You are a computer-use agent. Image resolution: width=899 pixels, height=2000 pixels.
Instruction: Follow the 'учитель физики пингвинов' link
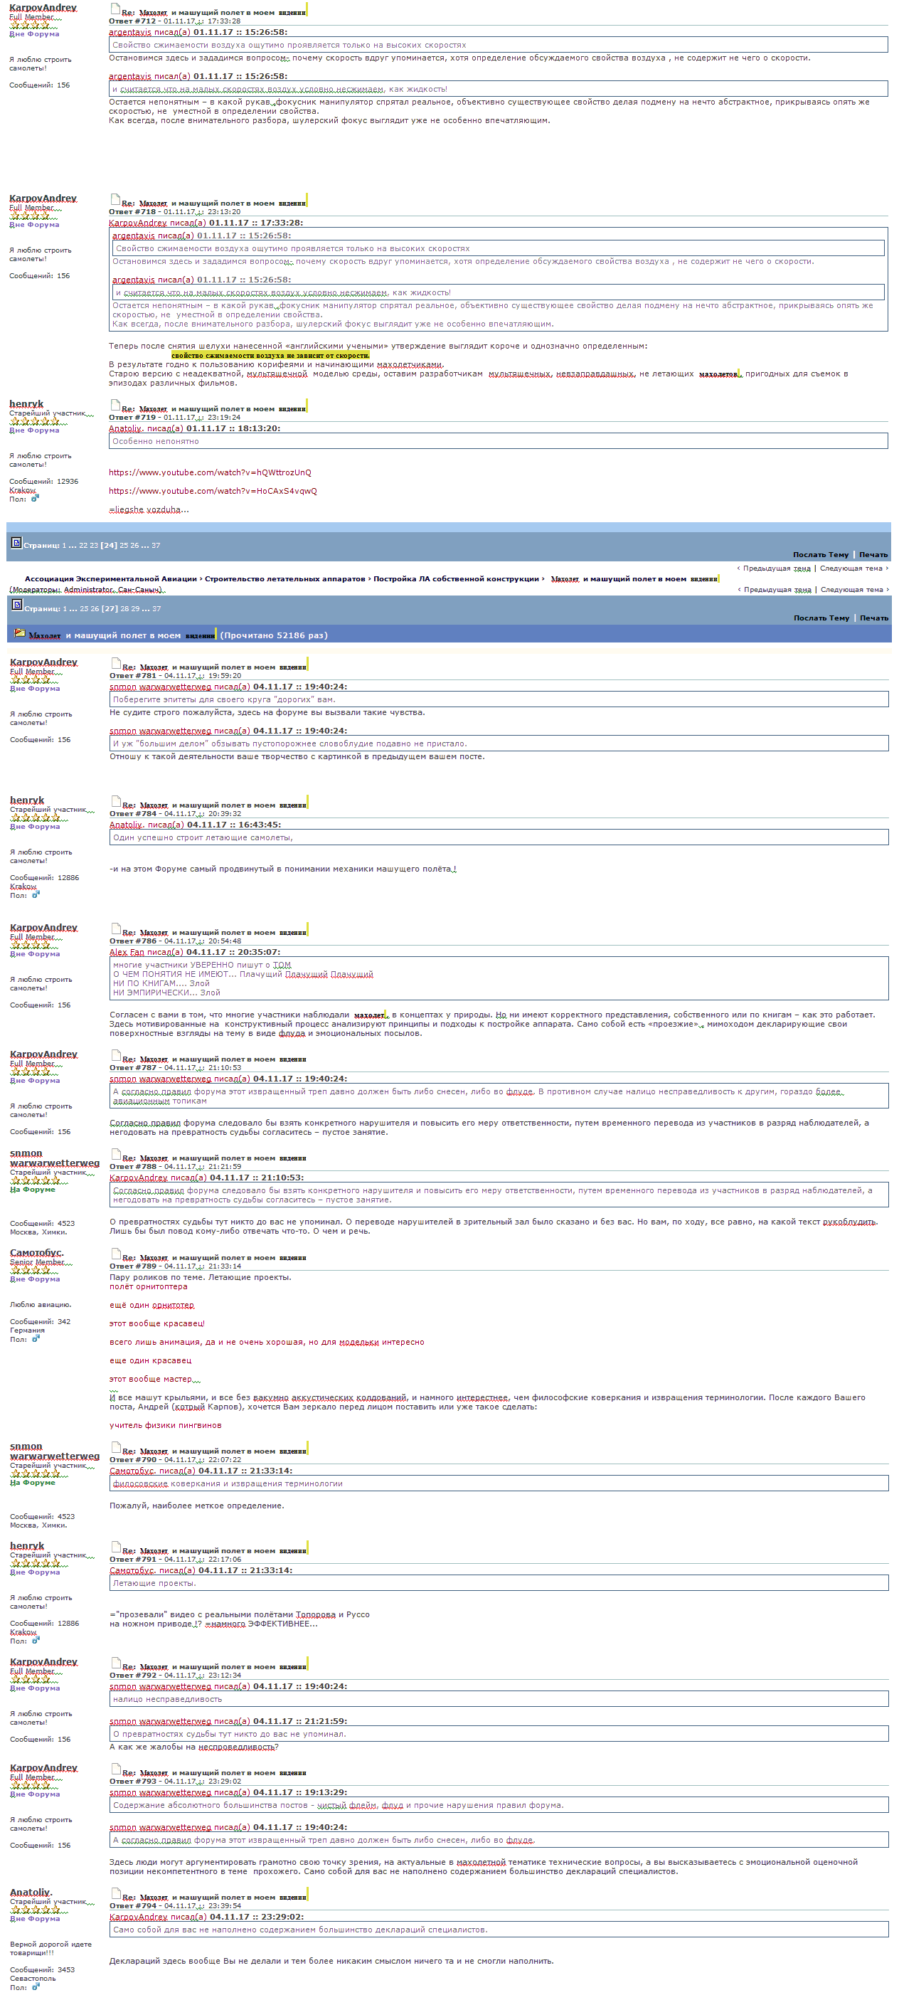(165, 1424)
